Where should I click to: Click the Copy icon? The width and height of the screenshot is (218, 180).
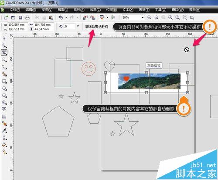pos(44,17)
